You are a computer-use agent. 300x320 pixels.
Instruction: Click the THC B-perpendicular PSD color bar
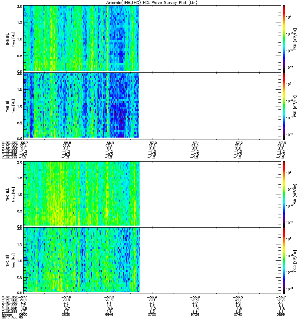click(x=284, y=194)
